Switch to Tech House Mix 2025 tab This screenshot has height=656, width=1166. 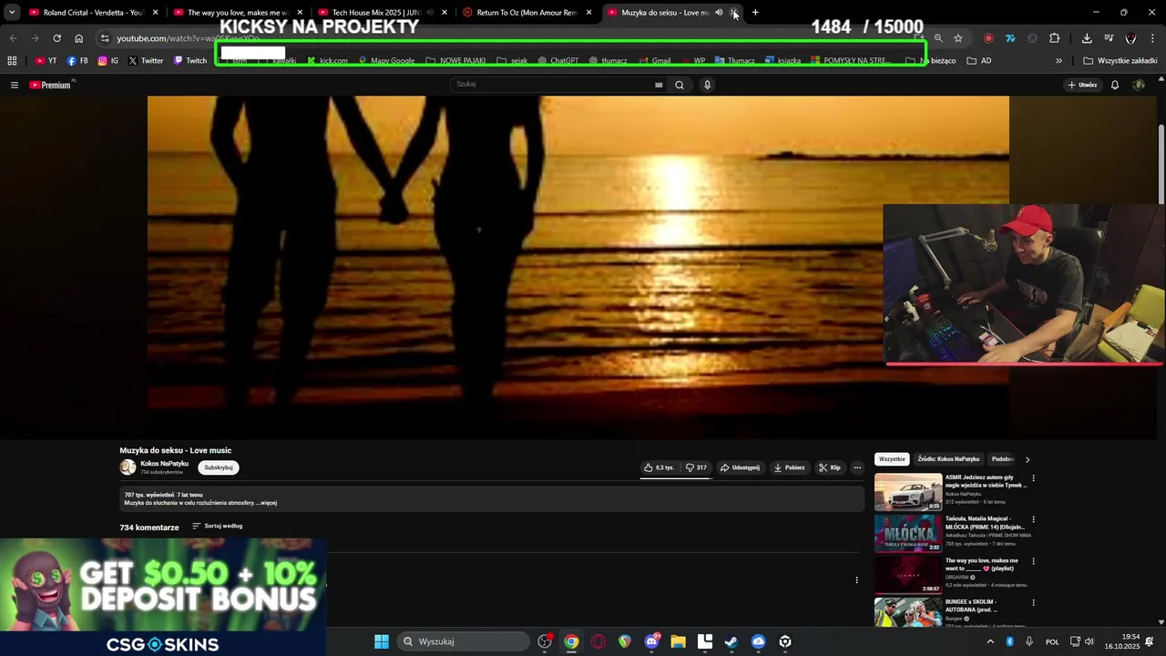tap(383, 13)
